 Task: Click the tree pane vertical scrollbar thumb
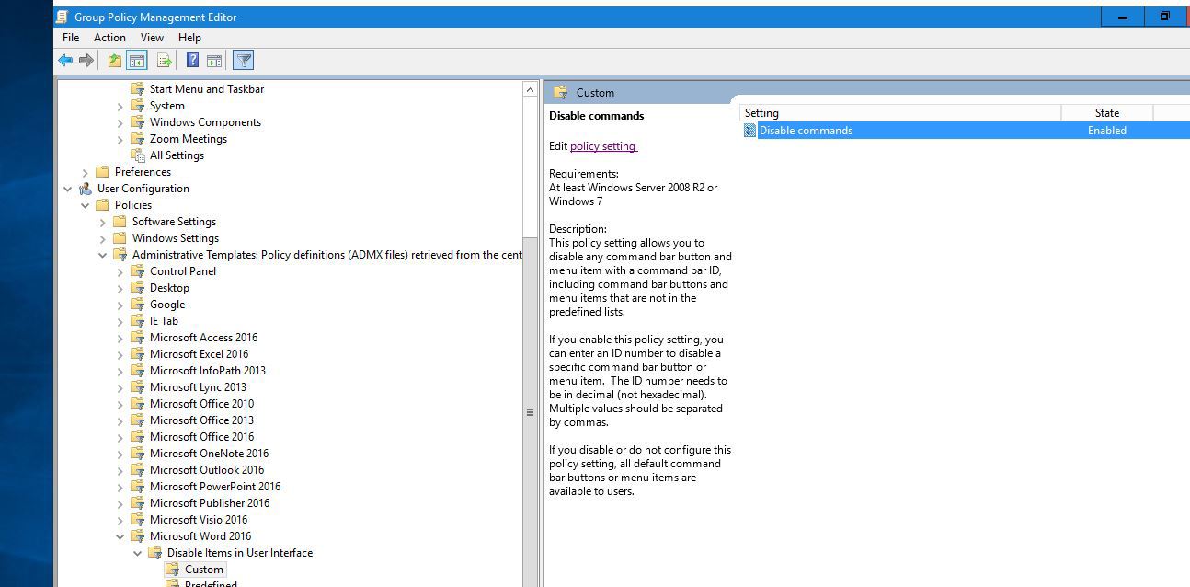tap(530, 412)
